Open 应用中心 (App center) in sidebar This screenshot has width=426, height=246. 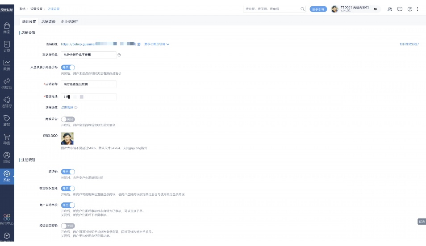click(x=7, y=219)
